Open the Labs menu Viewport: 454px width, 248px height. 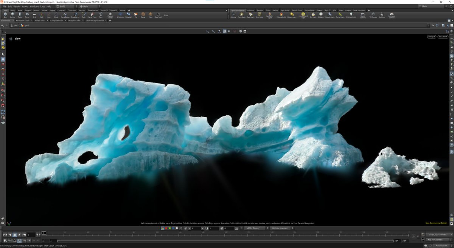(x=42, y=6)
